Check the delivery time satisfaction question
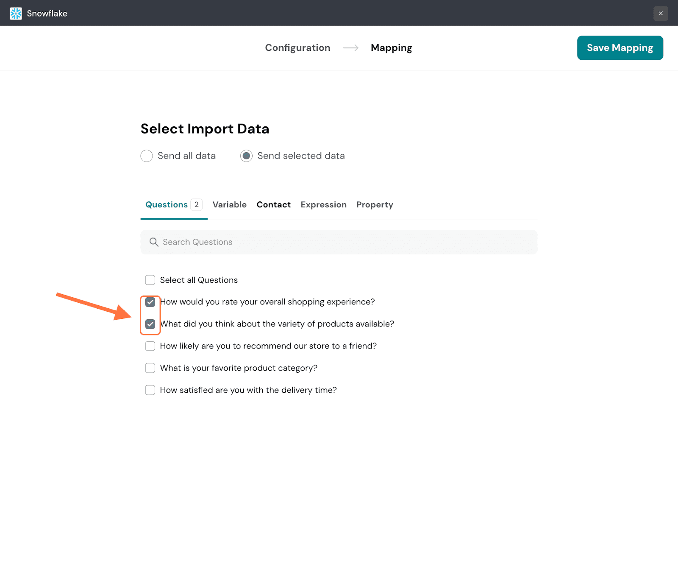 click(150, 390)
